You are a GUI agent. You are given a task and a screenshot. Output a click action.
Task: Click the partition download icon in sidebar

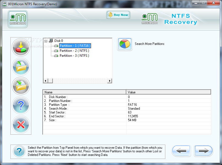[x=21, y=47]
